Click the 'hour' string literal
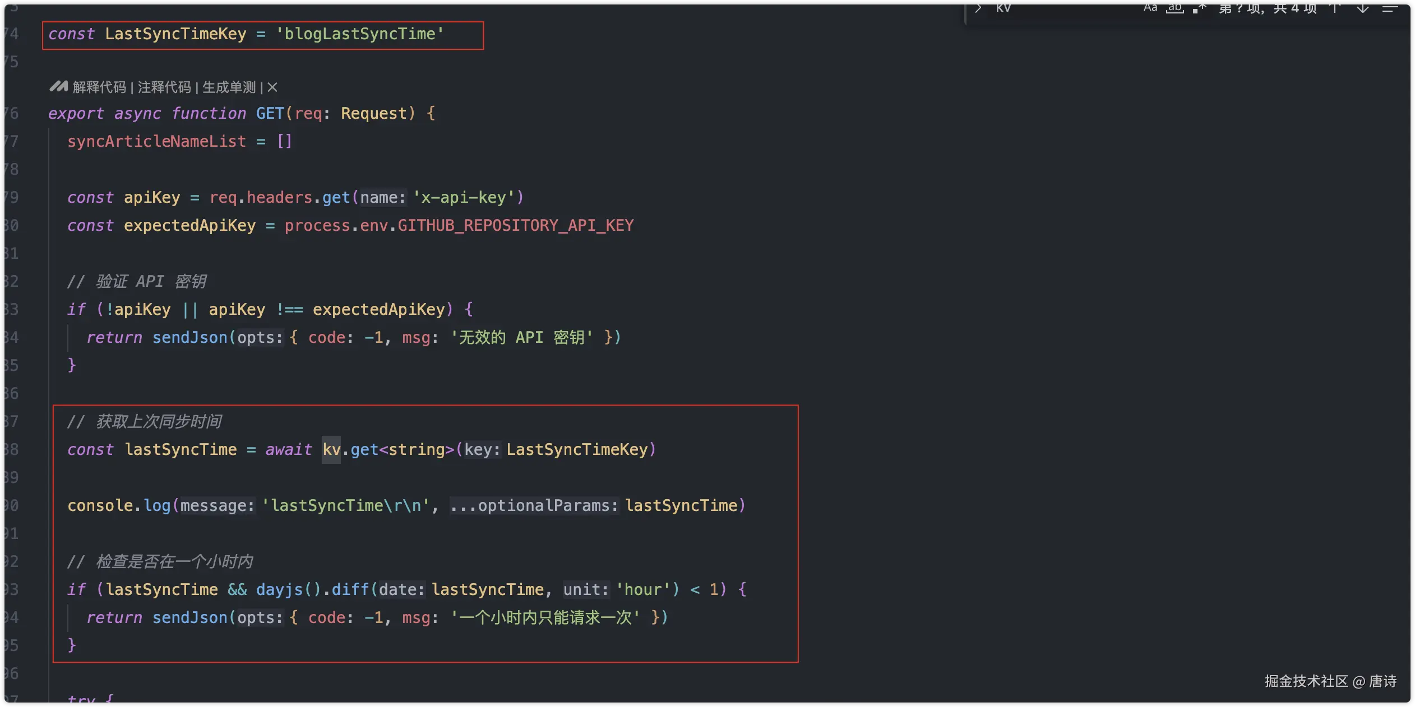Viewport: 1415px width, 707px height. pos(643,589)
